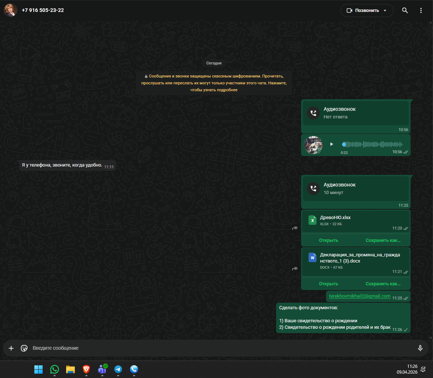
Task: Open the notifications bell icon
Action: coord(423,369)
